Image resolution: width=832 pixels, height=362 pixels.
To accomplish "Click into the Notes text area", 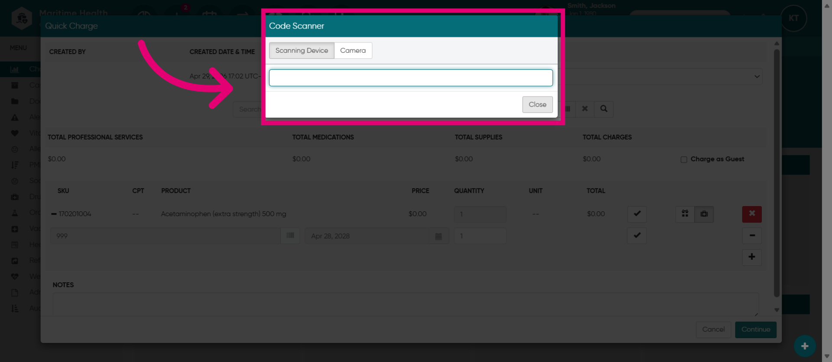I will point(406,304).
